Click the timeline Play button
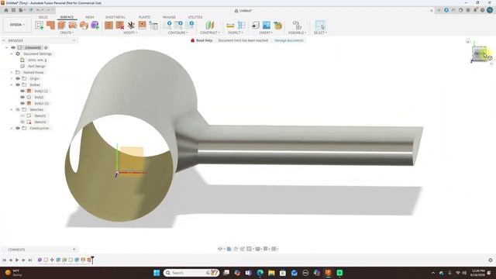 [17, 260]
